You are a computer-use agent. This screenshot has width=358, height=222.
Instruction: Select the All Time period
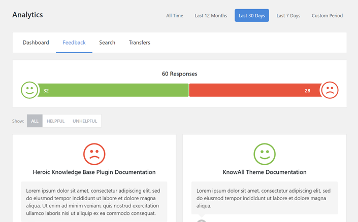point(175,16)
